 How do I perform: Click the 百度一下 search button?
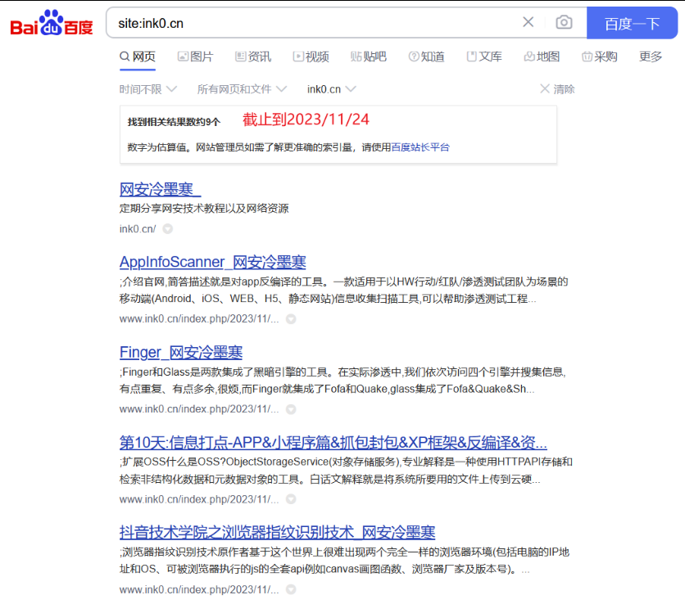(633, 23)
